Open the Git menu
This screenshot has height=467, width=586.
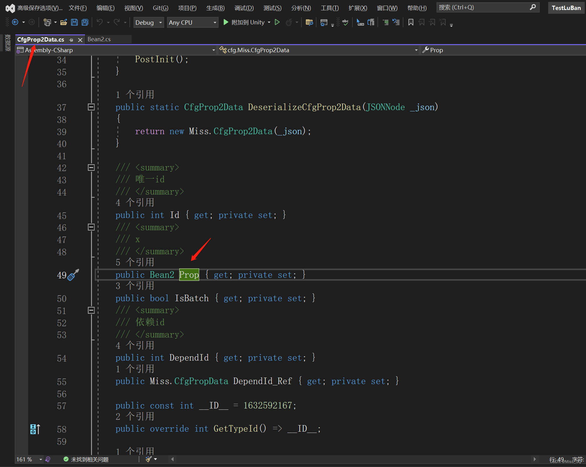tap(160, 8)
